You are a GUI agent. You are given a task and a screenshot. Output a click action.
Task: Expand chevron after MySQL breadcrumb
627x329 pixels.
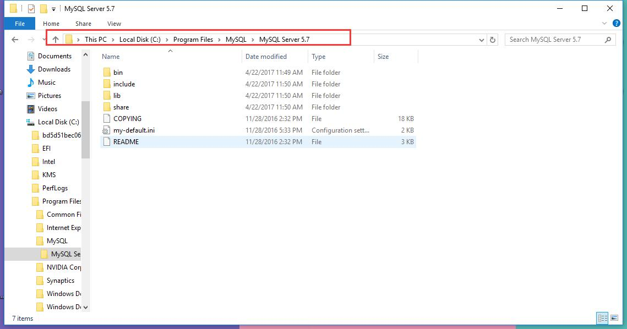[253, 40]
